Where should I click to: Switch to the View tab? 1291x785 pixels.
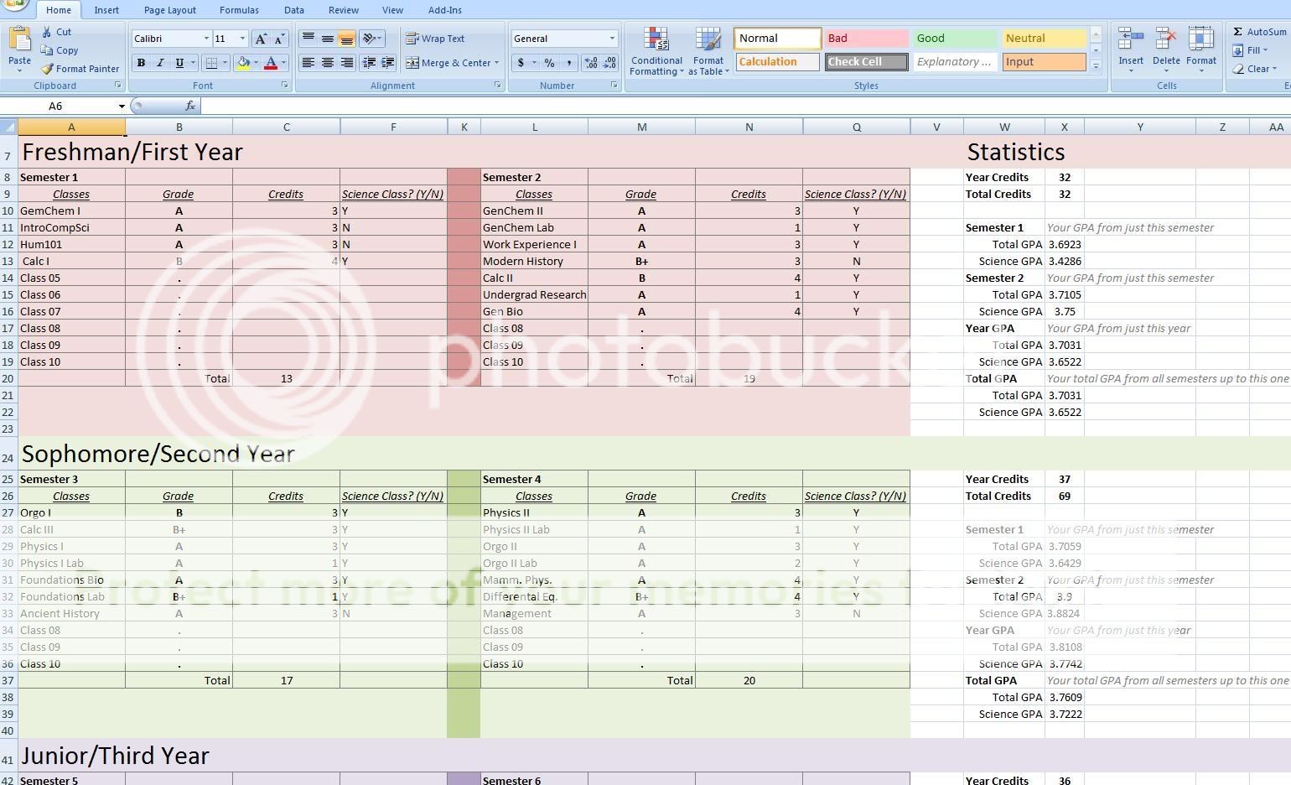click(392, 10)
